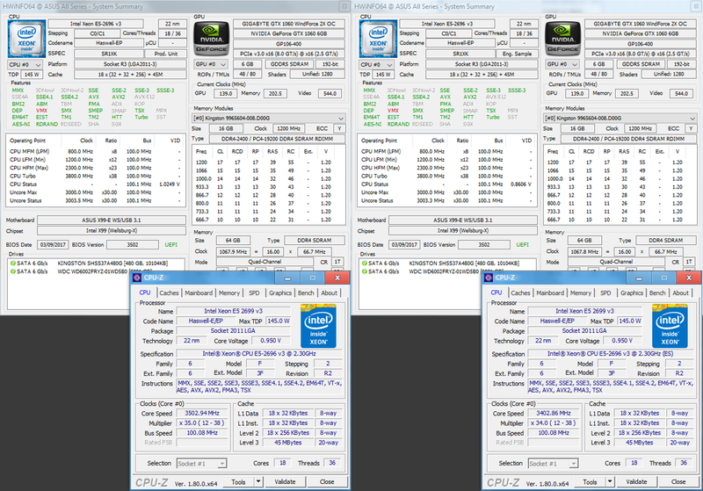Click BIOS Version 3502 field in right HWiNFO64
703x491 pixels.
click(x=484, y=244)
